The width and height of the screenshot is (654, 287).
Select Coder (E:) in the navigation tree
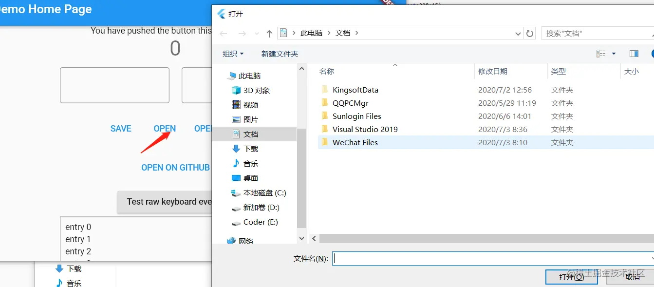[261, 222]
